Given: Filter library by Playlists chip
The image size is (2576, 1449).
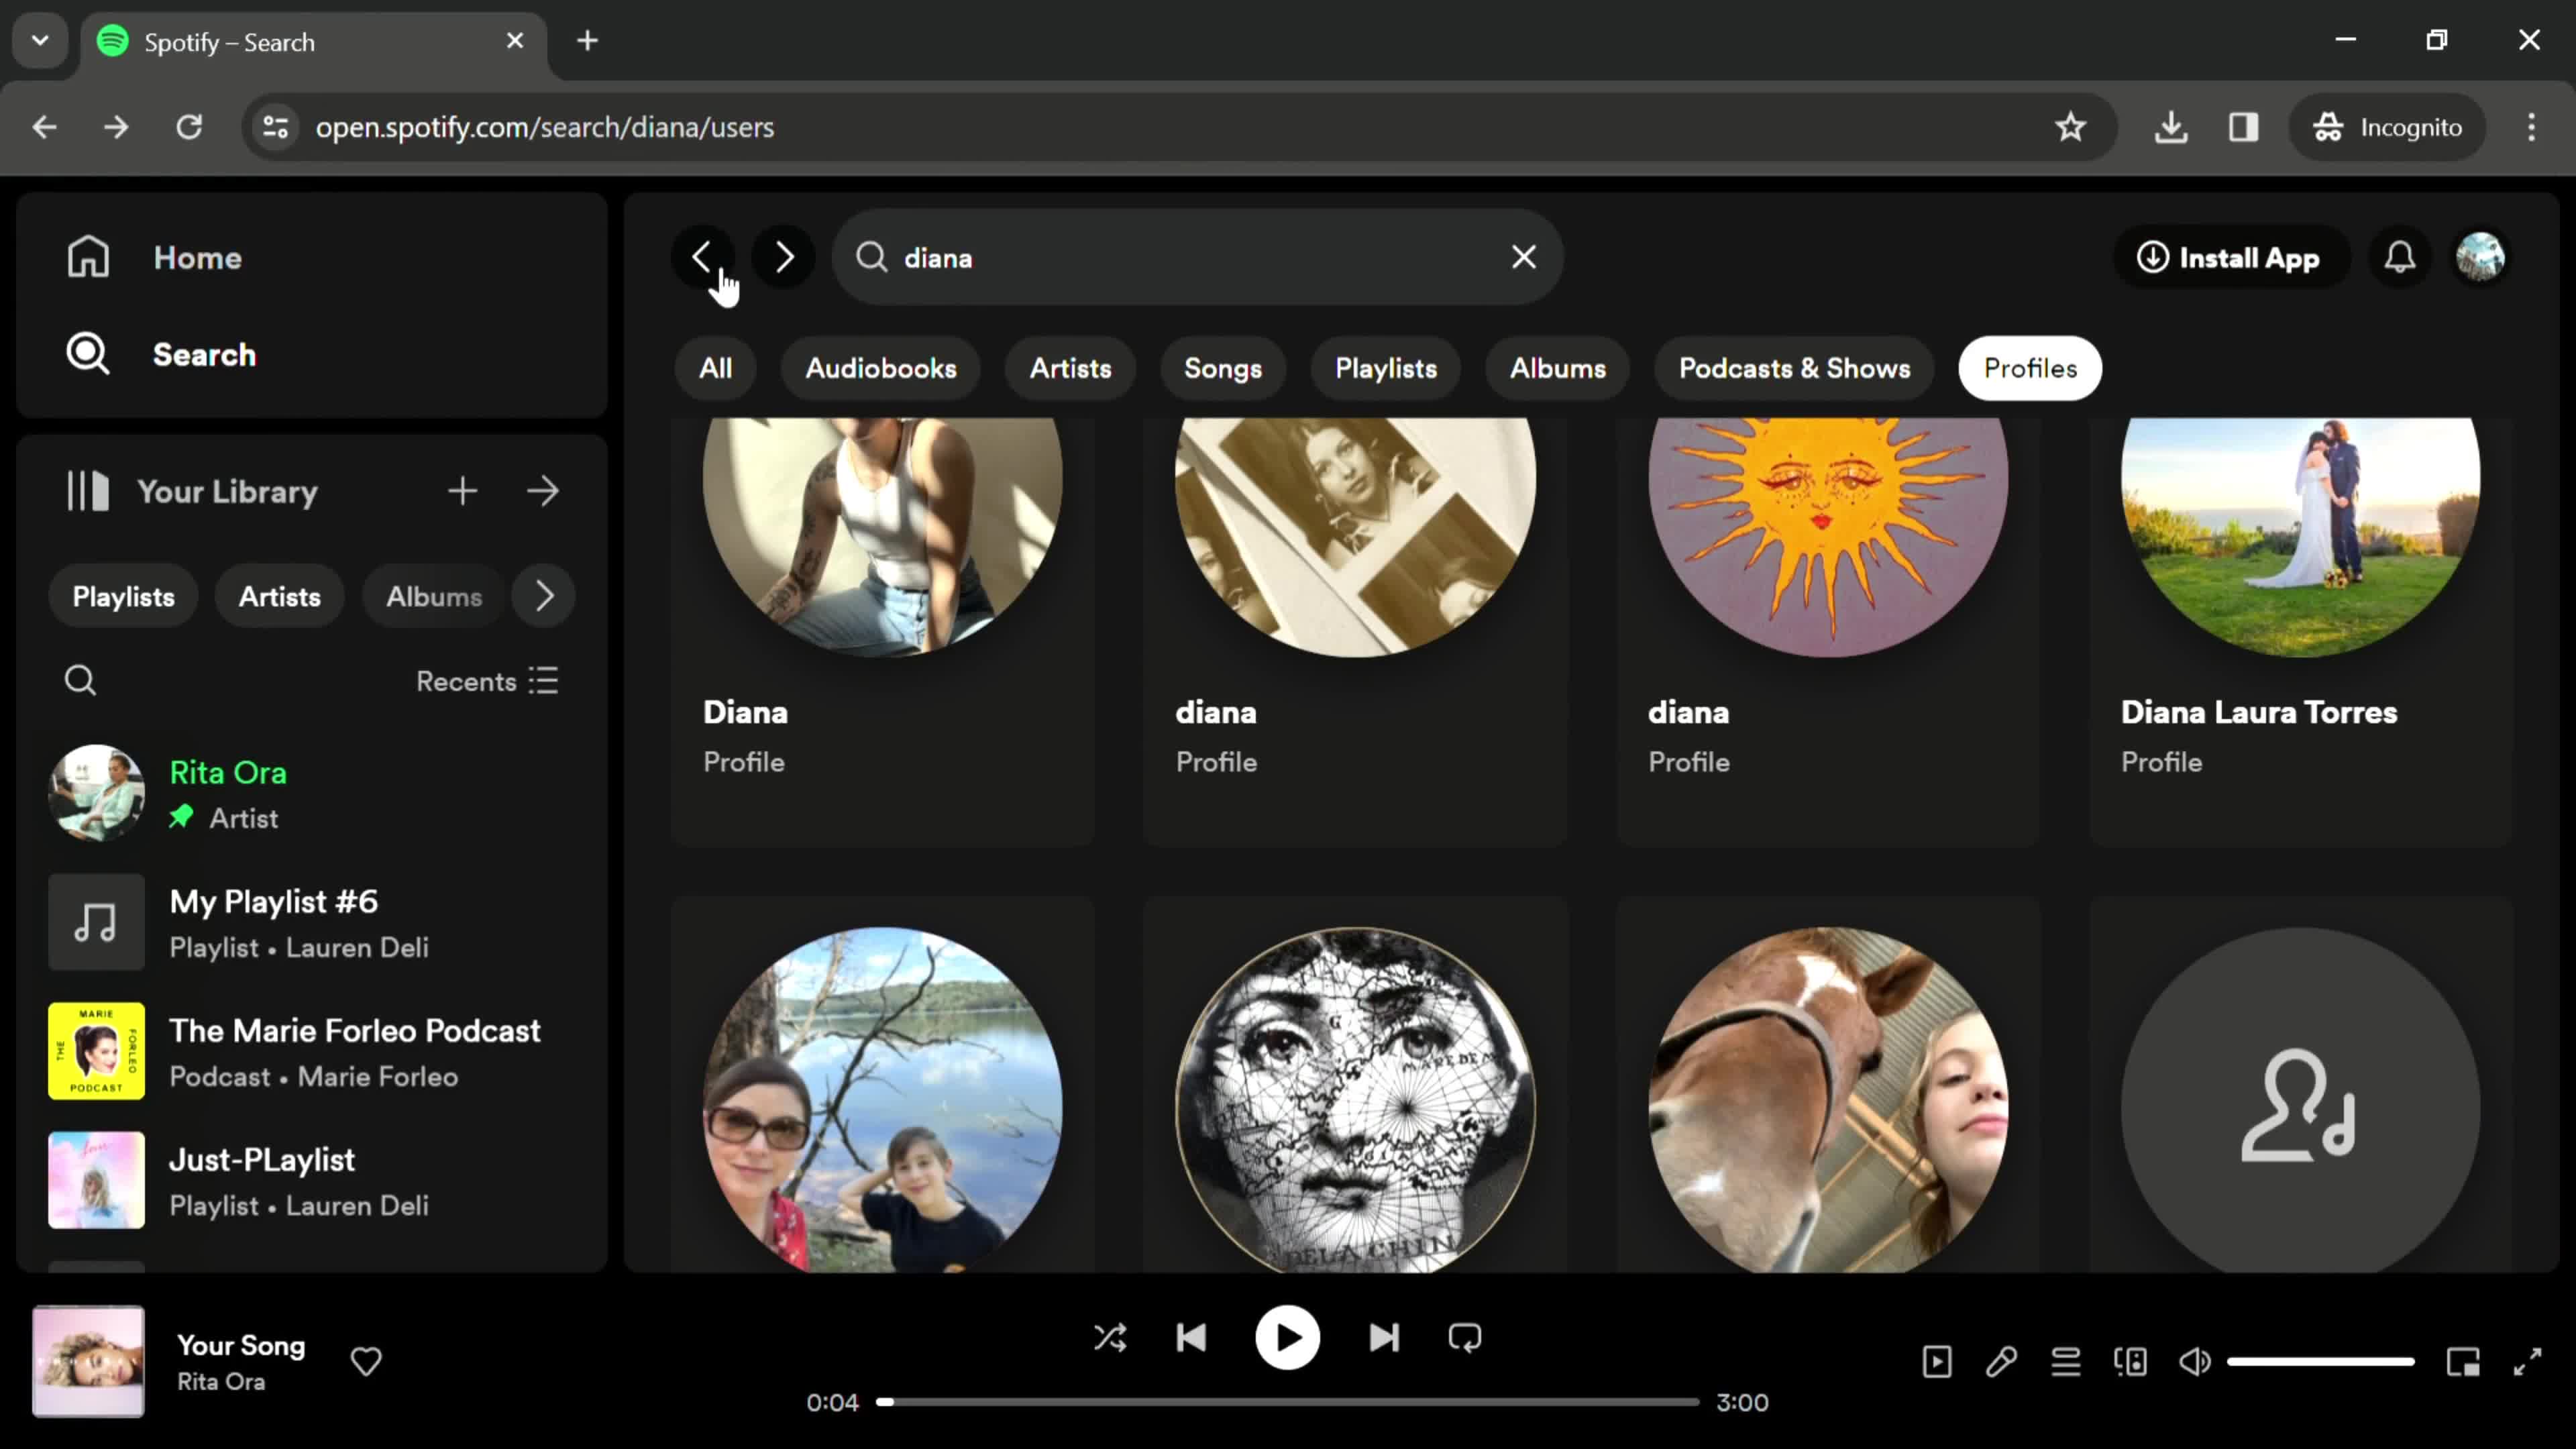Looking at the screenshot, I should click(x=123, y=596).
